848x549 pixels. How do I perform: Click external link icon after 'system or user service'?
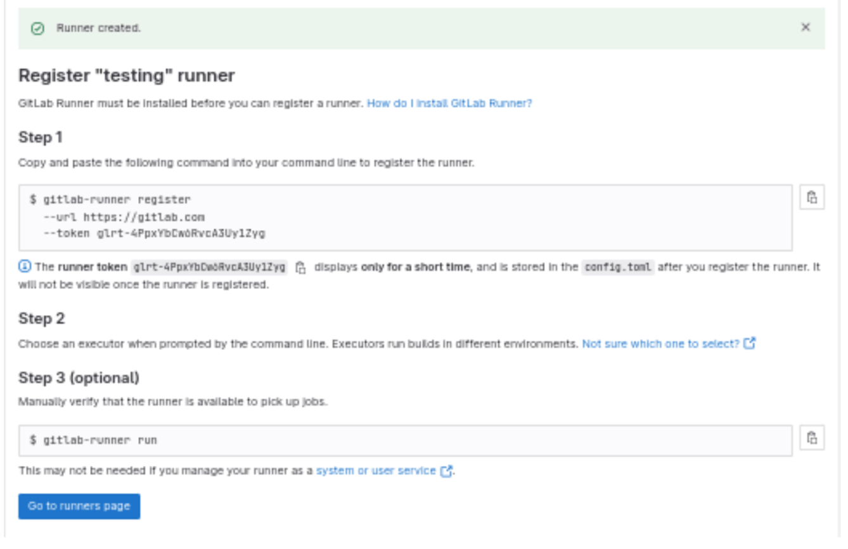click(x=446, y=471)
